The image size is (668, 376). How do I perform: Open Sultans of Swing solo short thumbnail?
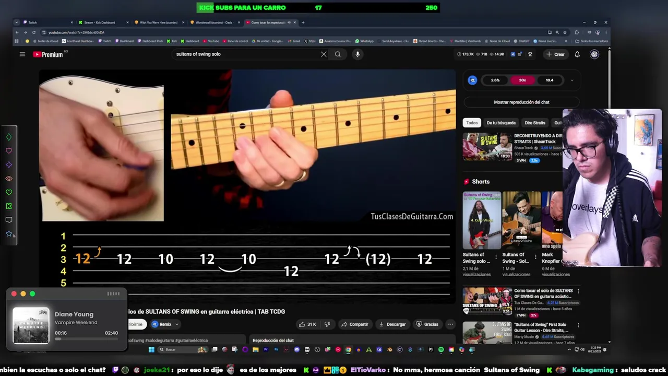(482, 220)
